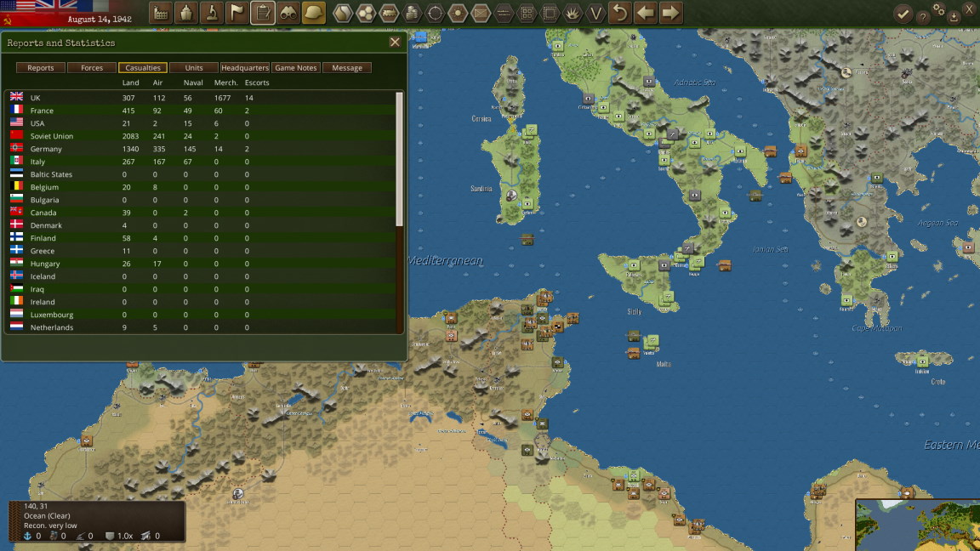Click the Land column header
Screen dimensions: 980x551
[131, 82]
